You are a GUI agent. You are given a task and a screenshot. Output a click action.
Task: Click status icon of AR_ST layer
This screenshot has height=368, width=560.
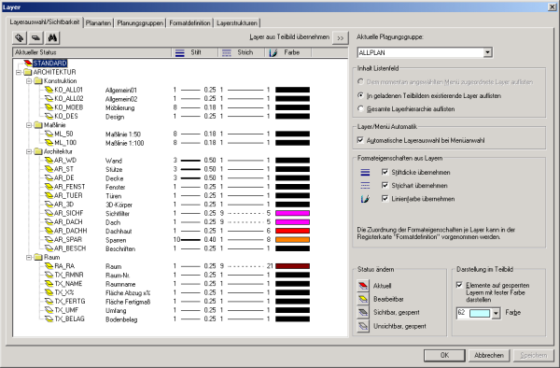click(49, 169)
